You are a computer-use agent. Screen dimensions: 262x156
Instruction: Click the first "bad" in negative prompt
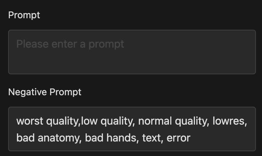click(26, 138)
